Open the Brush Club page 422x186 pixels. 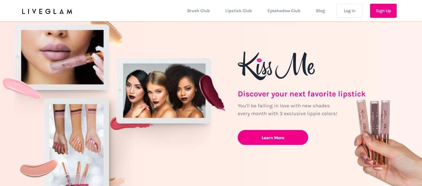198,11
